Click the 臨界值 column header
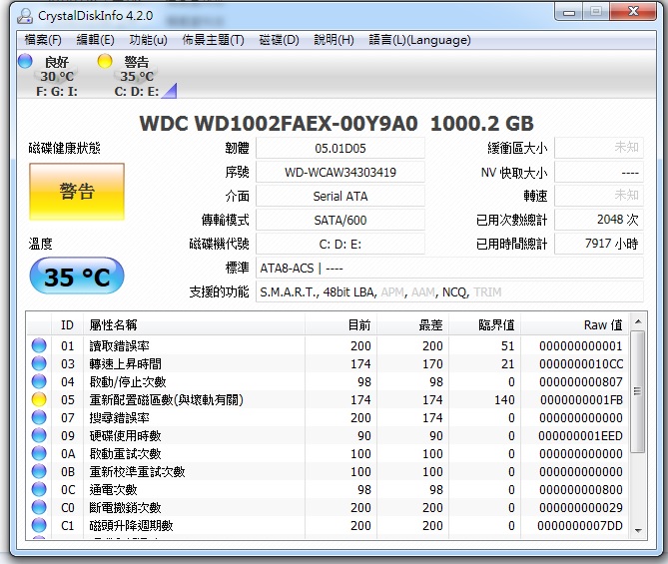 (485, 325)
